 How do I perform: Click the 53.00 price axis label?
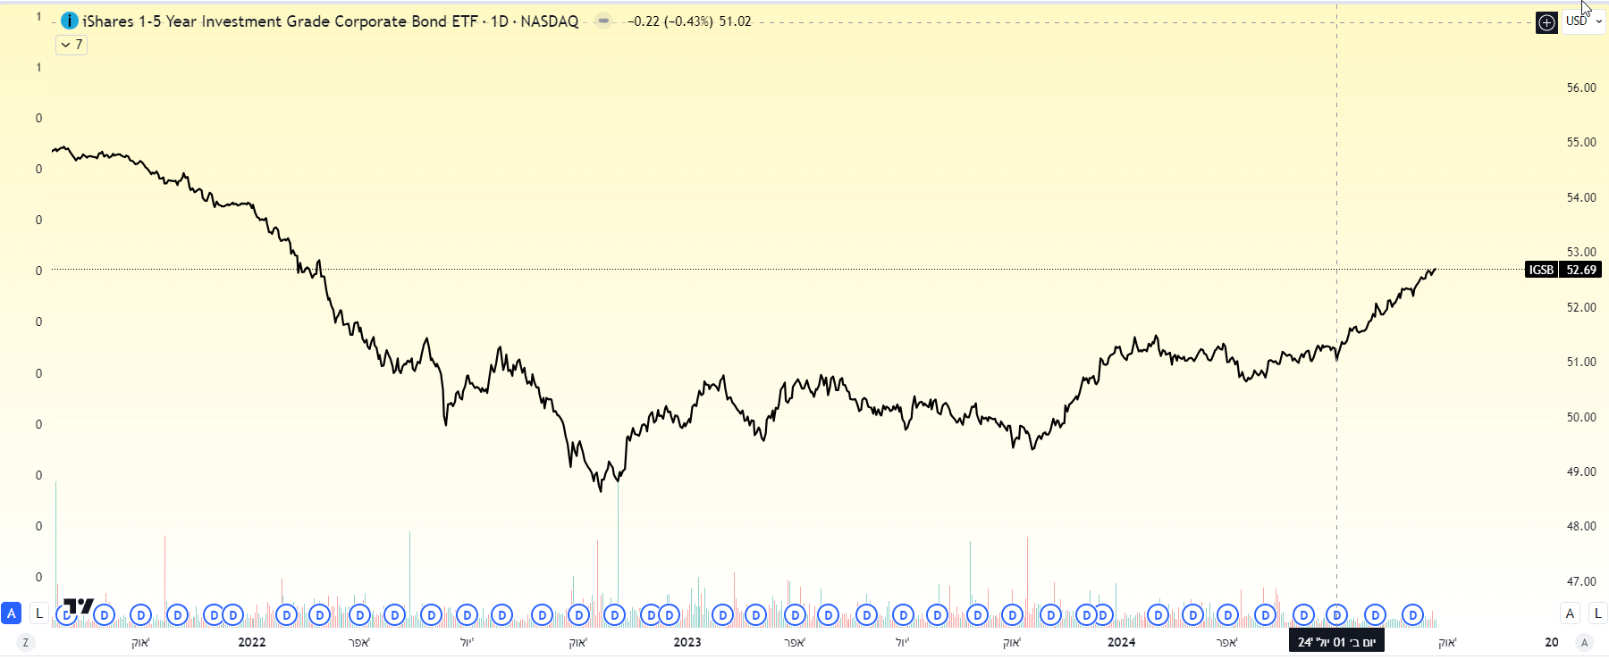tap(1581, 252)
